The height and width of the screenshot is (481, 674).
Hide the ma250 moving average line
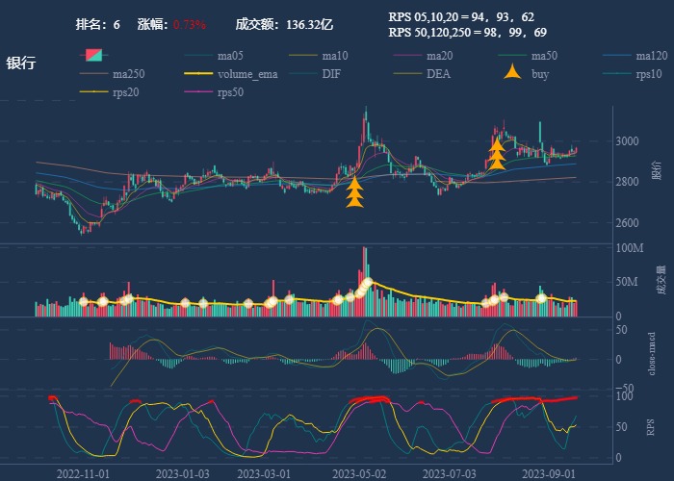[93, 74]
